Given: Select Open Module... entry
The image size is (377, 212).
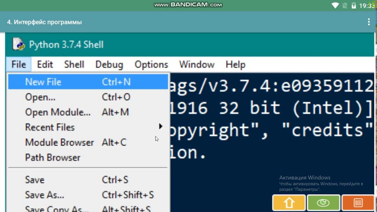Looking at the screenshot, I should (x=88, y=112).
